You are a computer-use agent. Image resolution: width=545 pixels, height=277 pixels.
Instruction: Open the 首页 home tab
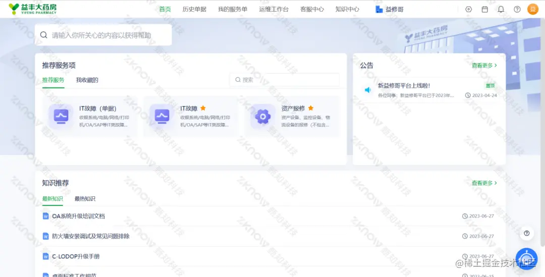(165, 10)
